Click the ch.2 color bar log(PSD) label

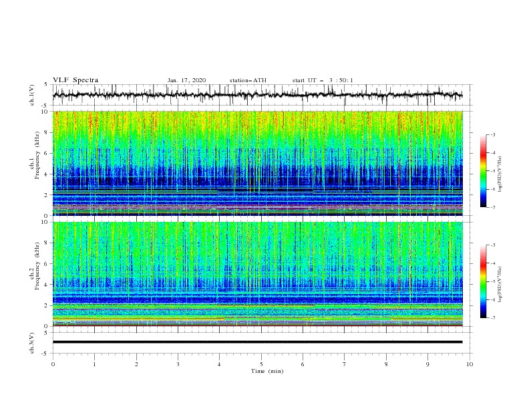500,284
